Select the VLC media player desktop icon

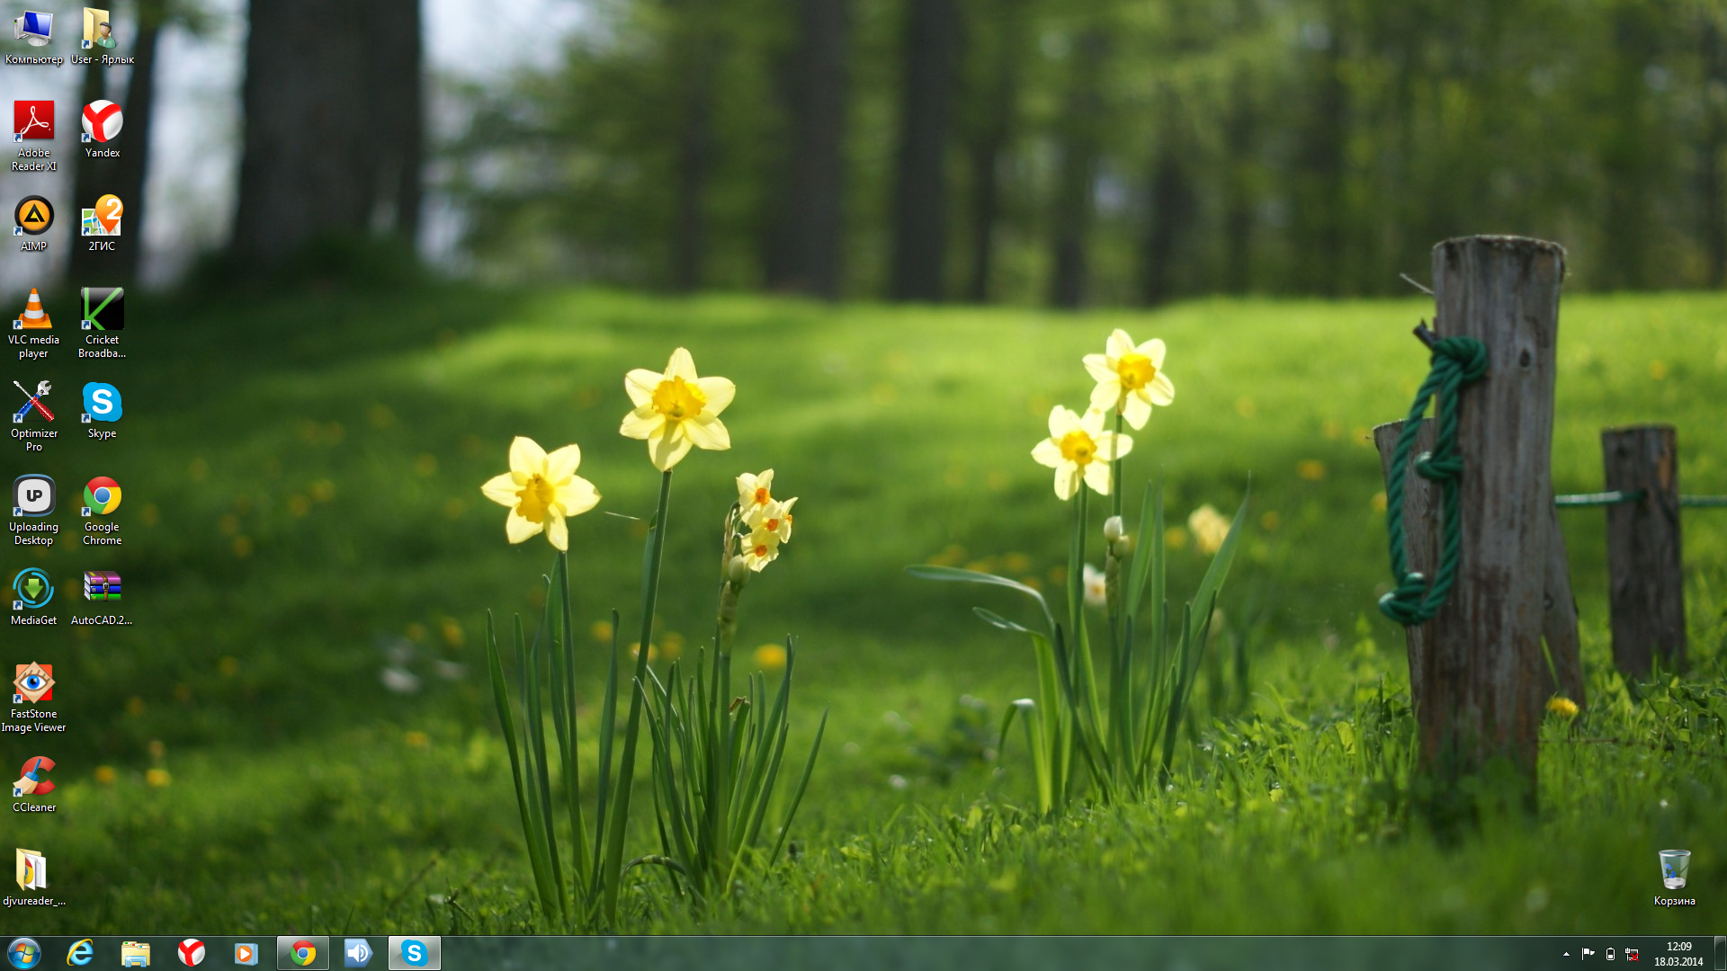[x=33, y=324]
